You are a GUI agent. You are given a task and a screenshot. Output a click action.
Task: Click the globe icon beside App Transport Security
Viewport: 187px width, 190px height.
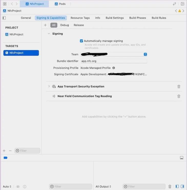click(x=54, y=86)
